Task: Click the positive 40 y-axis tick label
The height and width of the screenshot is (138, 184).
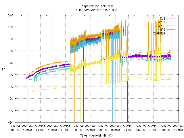Action: click(11, 63)
